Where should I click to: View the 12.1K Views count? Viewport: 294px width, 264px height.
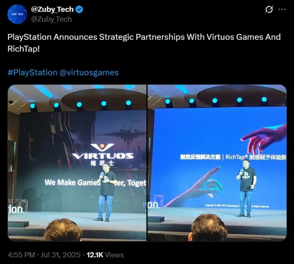[x=105, y=255]
